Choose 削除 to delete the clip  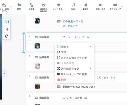tap(75, 80)
